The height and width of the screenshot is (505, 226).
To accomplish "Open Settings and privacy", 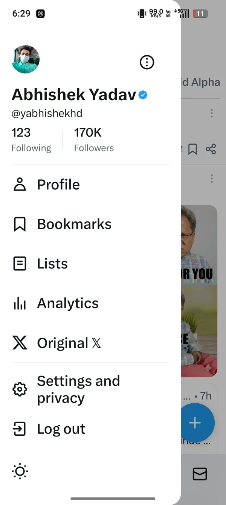I will pos(78,389).
